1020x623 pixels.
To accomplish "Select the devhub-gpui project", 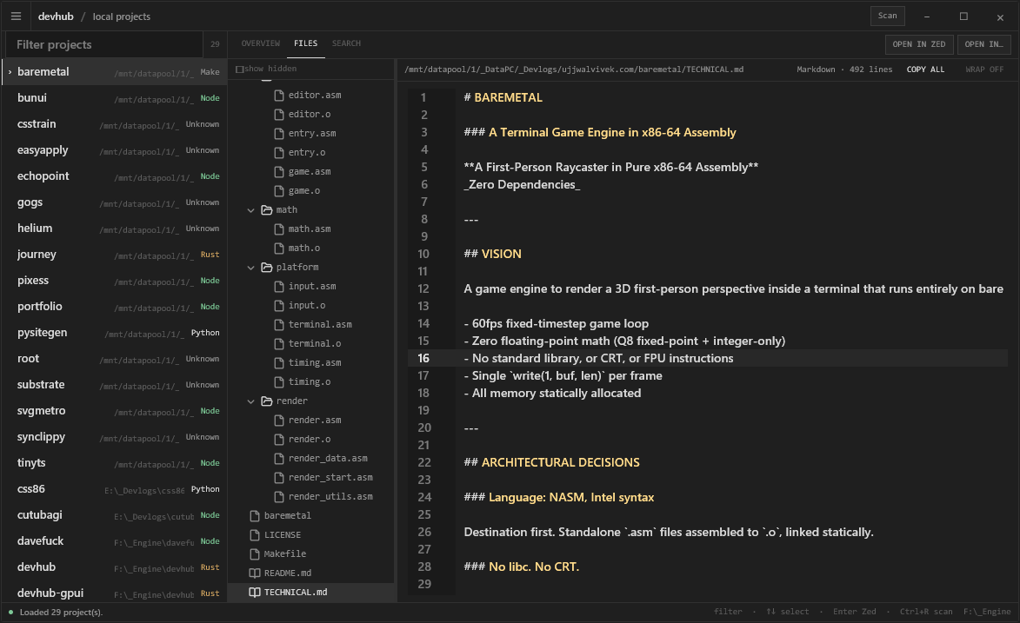I will (114, 593).
